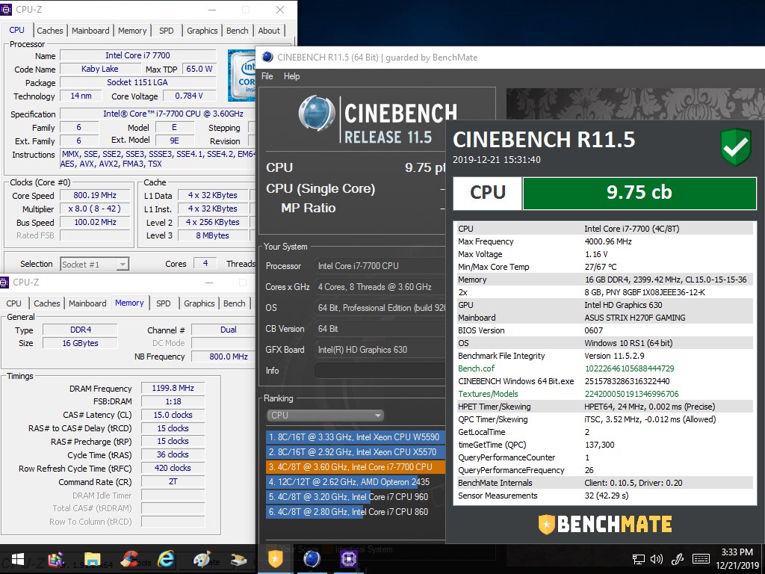Click the Cinebench Processor field

pyautogui.click(x=380, y=266)
